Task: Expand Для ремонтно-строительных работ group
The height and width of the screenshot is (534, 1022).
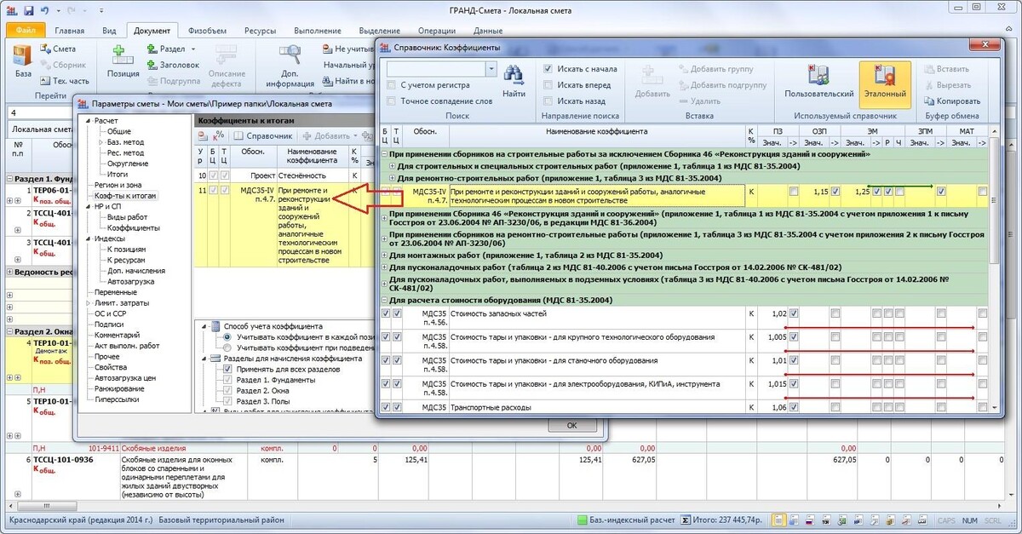Action: tap(392, 178)
